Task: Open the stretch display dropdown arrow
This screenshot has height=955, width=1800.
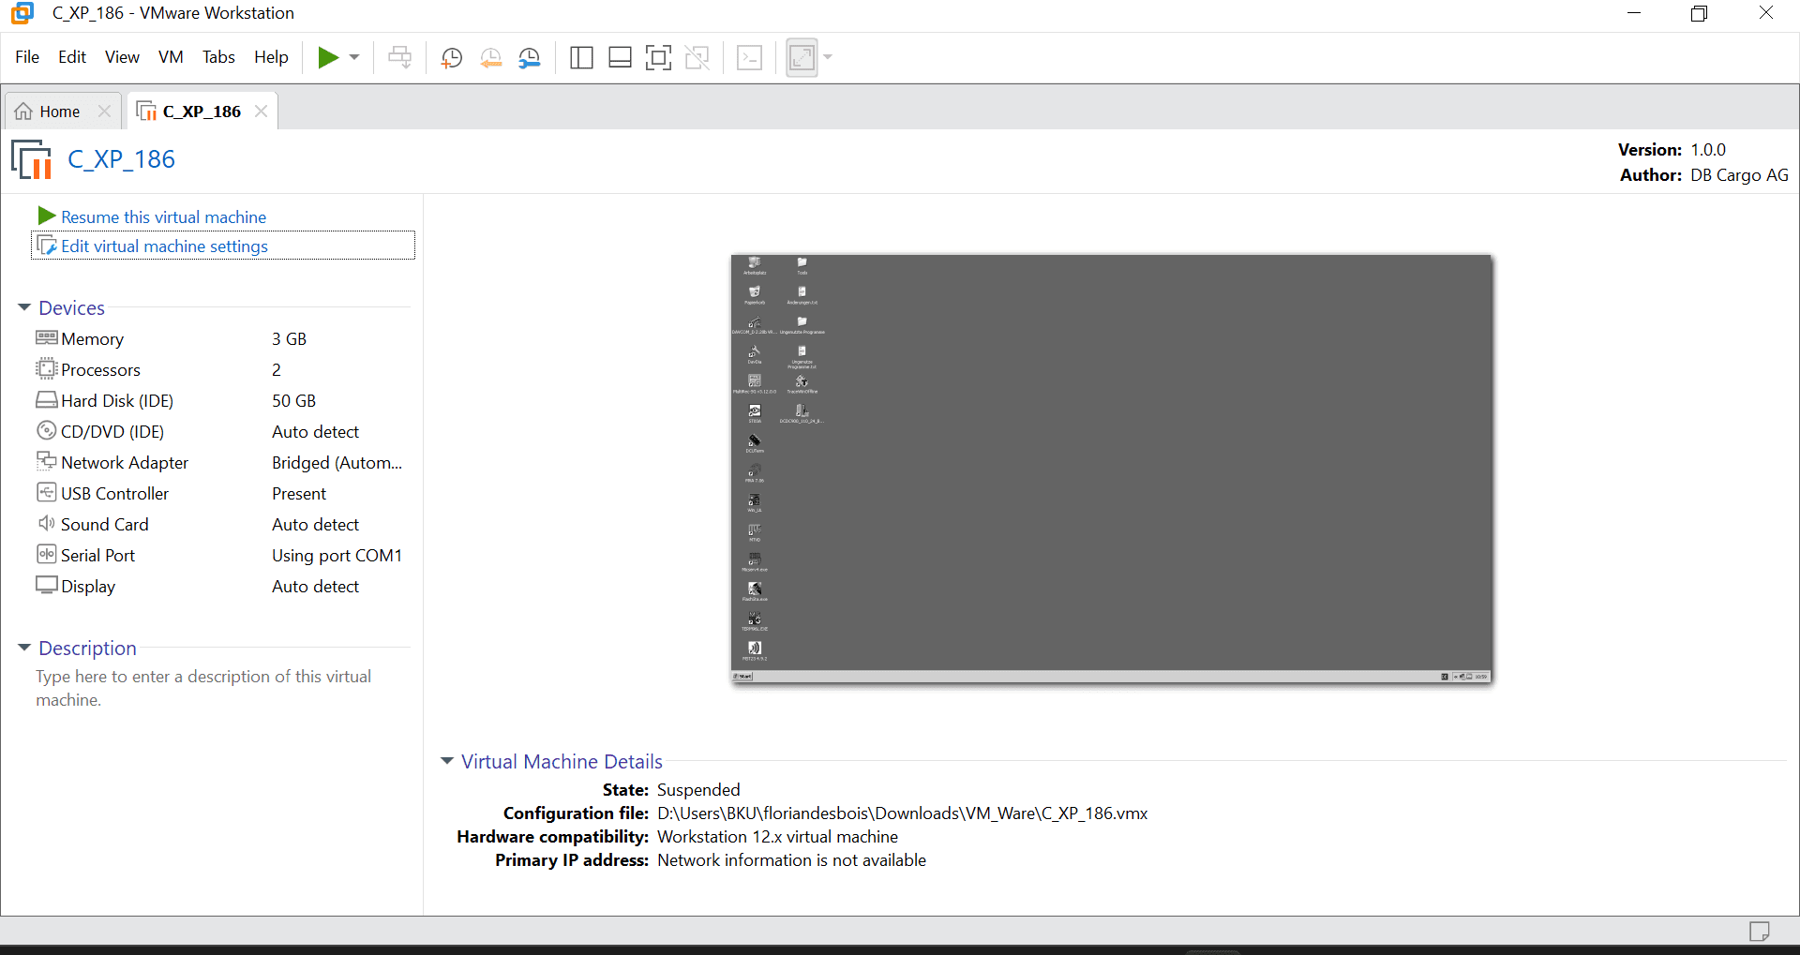Action: pos(828,57)
